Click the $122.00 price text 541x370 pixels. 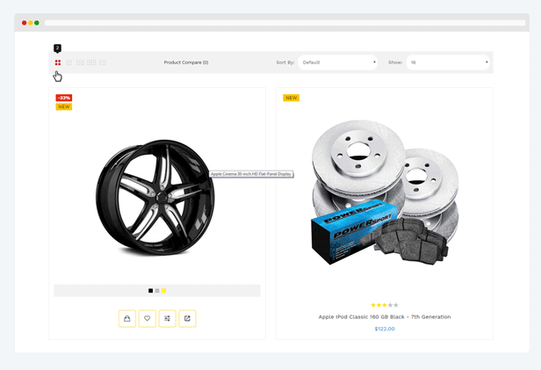coord(385,329)
